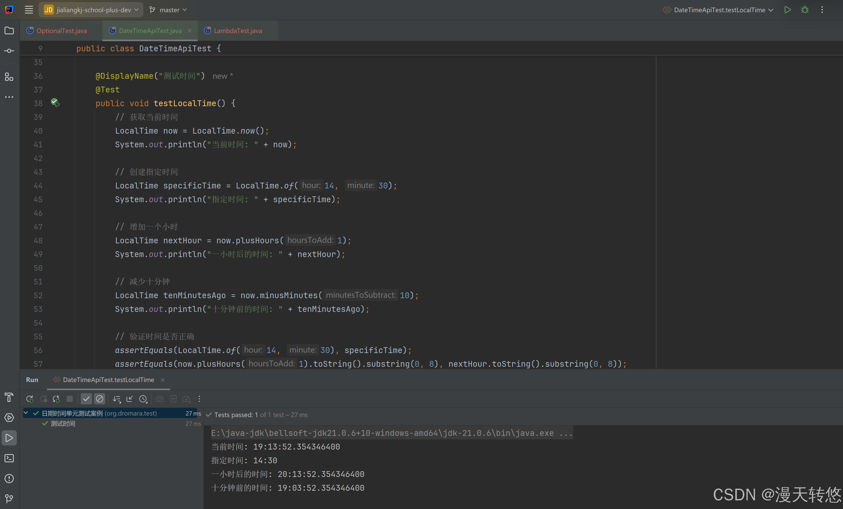This screenshot has height=509, width=843.
Task: Click the dump threads camera icon
Action: 160,399
